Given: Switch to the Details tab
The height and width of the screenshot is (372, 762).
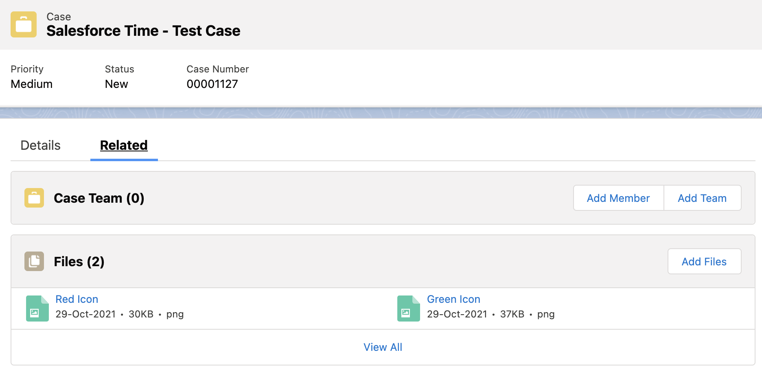Looking at the screenshot, I should (x=40, y=145).
